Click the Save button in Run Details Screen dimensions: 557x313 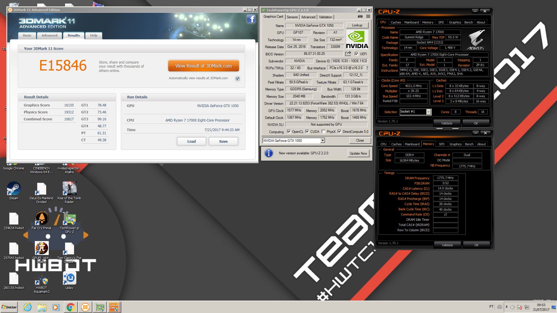(x=223, y=141)
